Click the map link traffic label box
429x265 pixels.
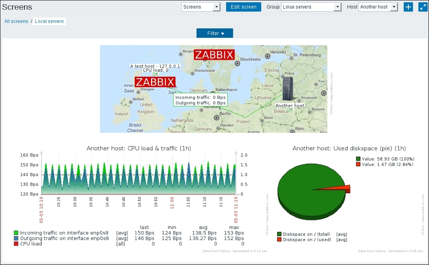[x=200, y=100]
